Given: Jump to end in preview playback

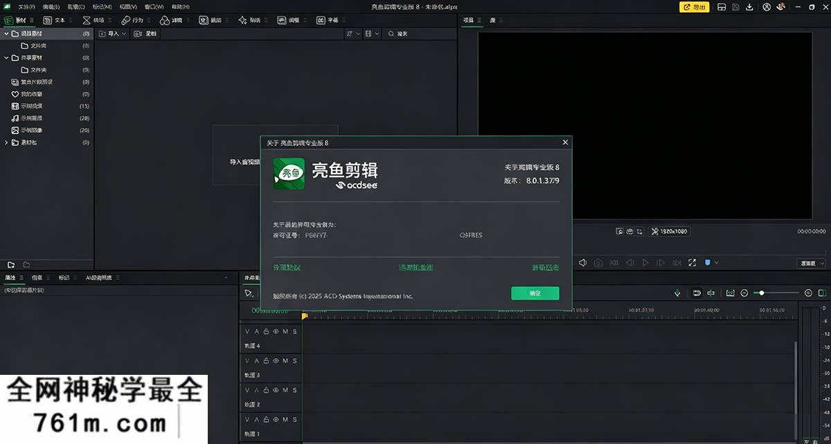Looking at the screenshot, I should coord(677,263).
